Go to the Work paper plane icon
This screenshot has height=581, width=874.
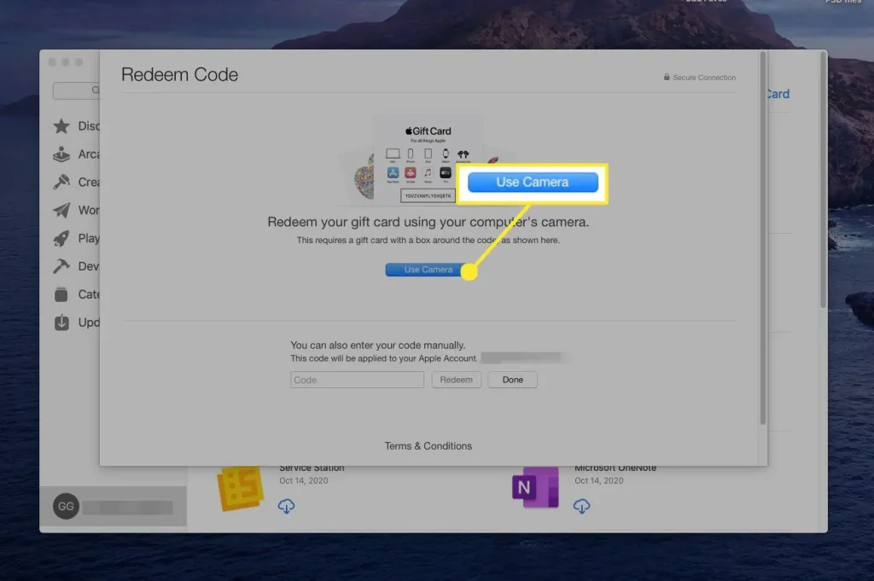tap(62, 210)
